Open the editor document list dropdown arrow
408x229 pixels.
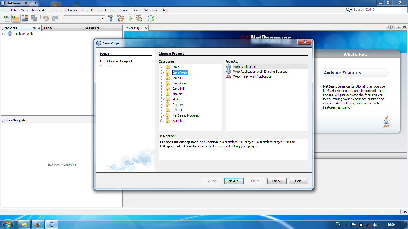[398, 27]
